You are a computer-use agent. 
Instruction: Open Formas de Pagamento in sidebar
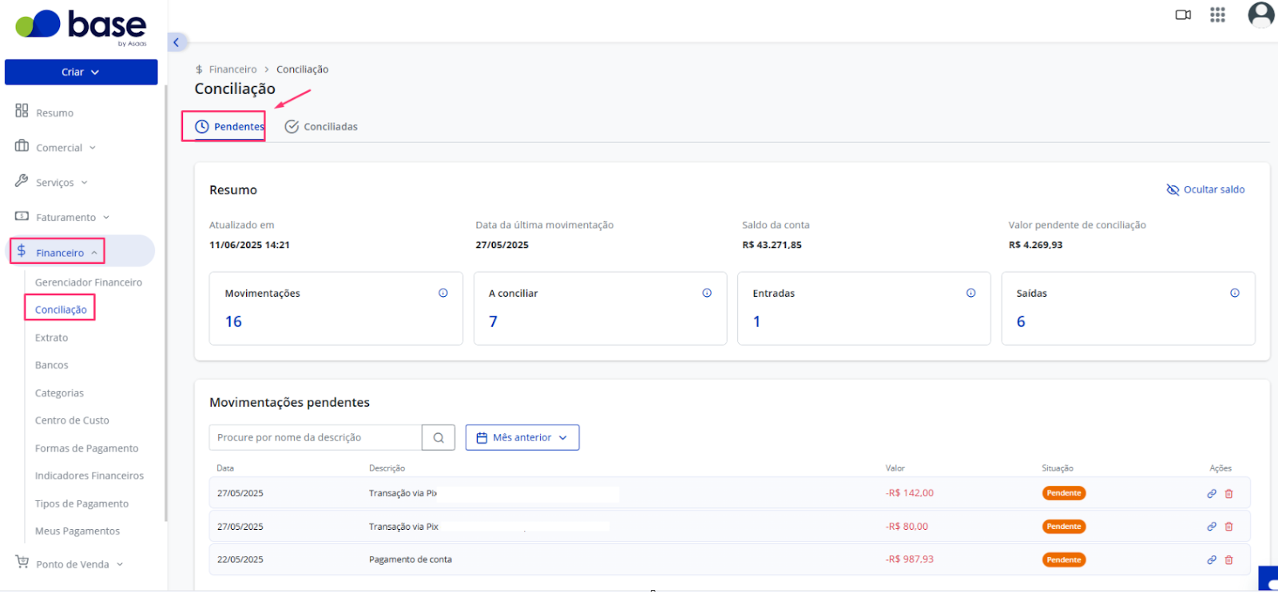pos(86,448)
